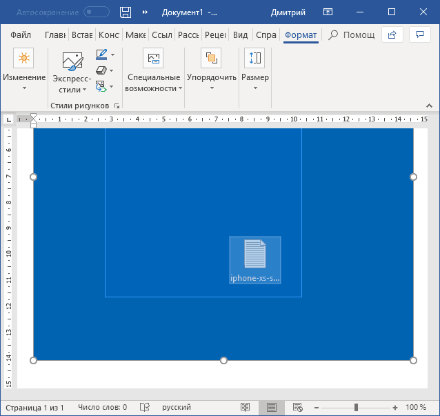Click the right middle resize handle
Image resolution: width=440 pixels, height=416 pixels.
click(413, 177)
